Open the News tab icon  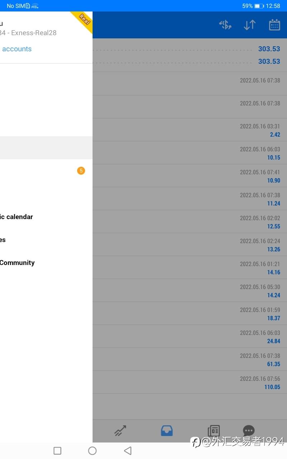213,430
